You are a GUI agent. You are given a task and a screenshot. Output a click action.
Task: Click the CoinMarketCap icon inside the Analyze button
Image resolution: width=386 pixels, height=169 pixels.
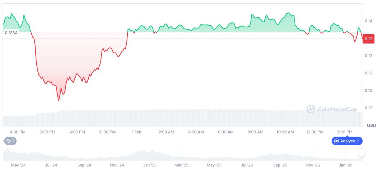[x=336, y=141]
